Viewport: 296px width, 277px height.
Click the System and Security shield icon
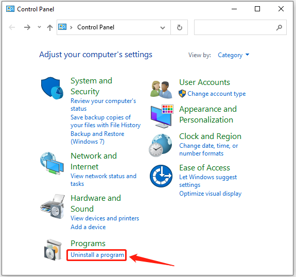click(x=52, y=88)
